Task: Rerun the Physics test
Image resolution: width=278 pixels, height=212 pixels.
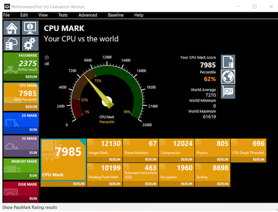Action: [213, 160]
